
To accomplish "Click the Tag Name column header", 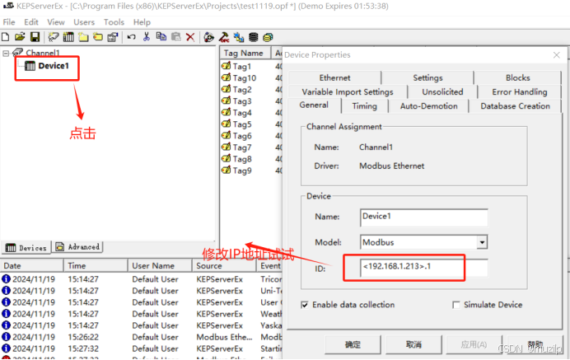I will (245, 53).
